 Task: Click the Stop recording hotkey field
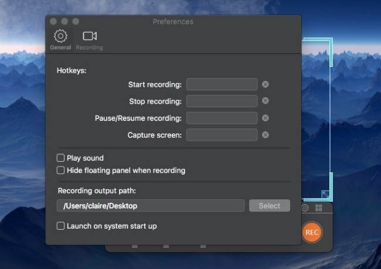coord(222,101)
